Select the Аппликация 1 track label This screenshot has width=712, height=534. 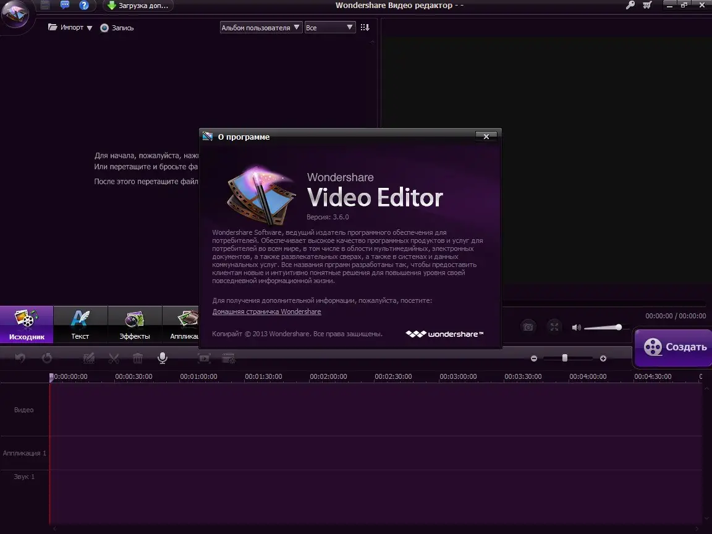(x=25, y=453)
